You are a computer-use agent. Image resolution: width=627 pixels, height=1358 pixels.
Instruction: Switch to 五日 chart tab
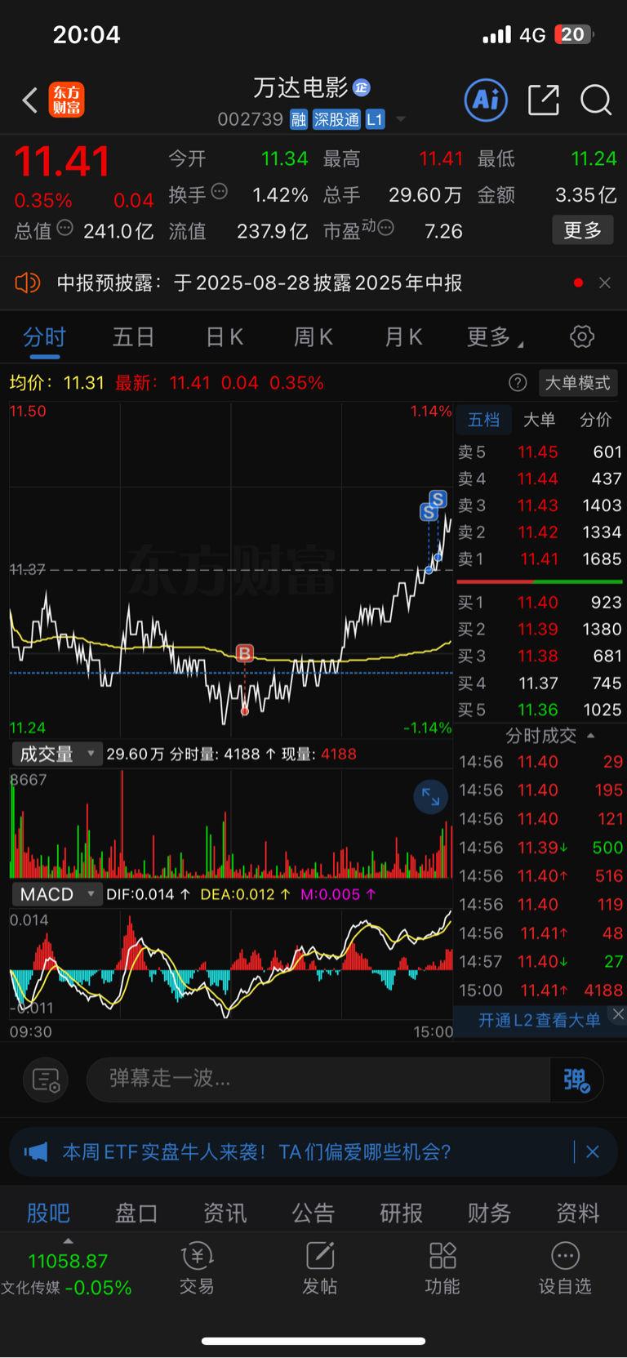point(133,337)
